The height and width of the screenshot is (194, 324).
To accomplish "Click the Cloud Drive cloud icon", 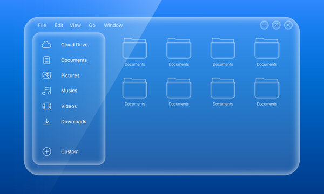I will pos(46,45).
